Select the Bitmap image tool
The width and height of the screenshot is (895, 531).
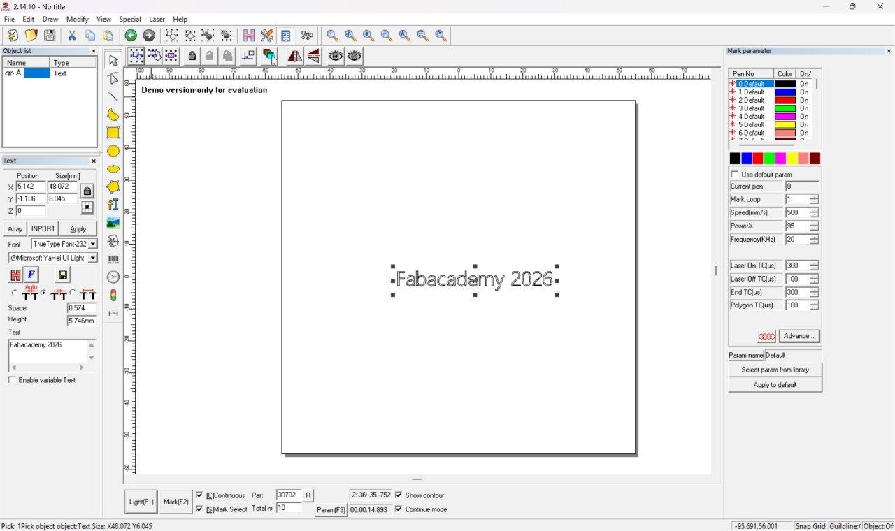point(113,223)
